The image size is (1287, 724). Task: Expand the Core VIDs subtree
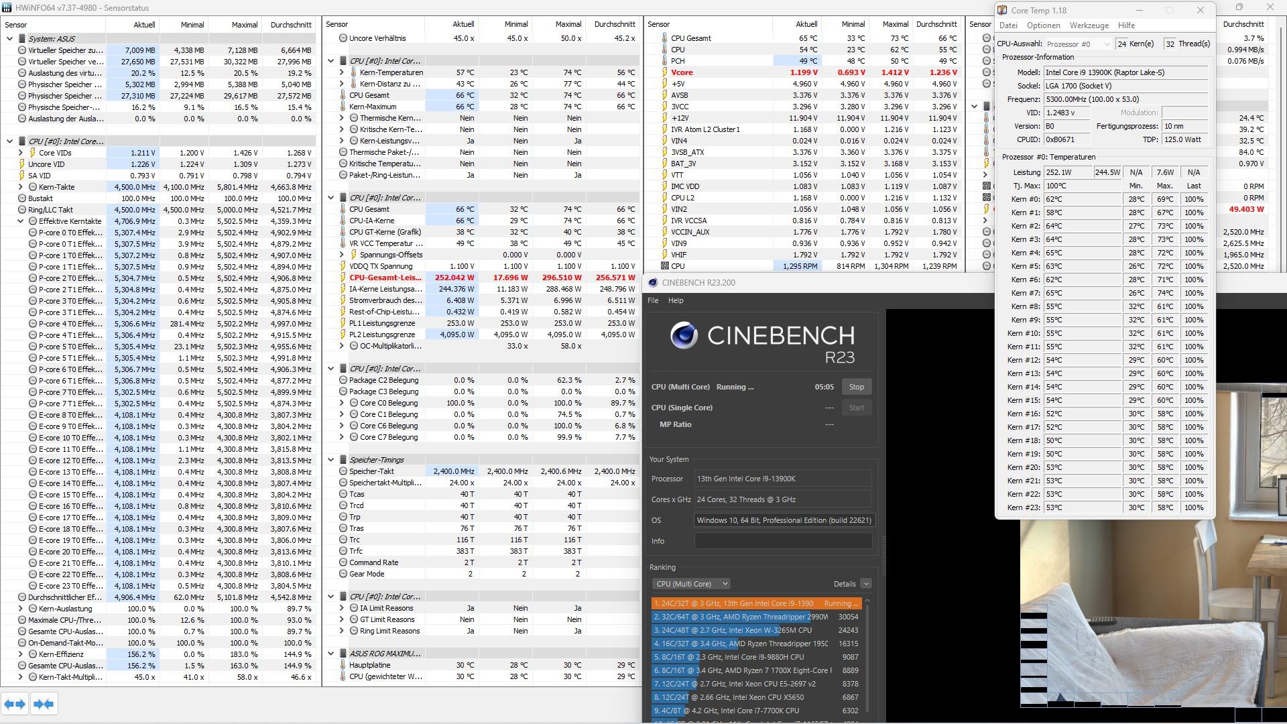click(20, 153)
